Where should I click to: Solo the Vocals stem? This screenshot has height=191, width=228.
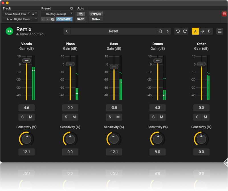click(x=23, y=117)
